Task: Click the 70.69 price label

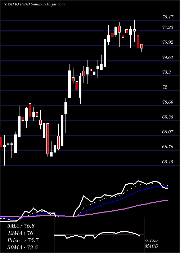Action: coord(168,102)
